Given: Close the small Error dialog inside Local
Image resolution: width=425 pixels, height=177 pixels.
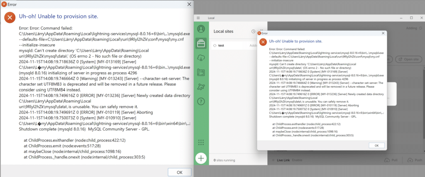Looking at the screenshot, I should (383, 33).
